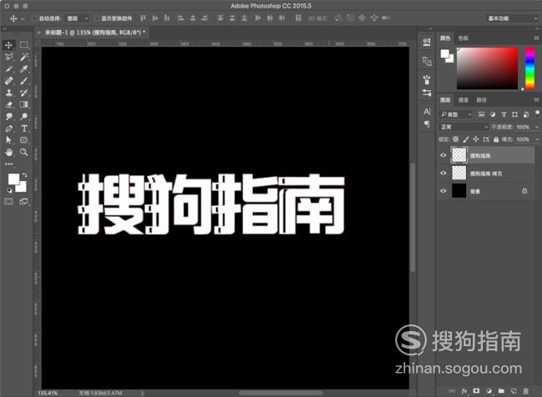Select the Healing Brush tool

[x=8, y=81]
